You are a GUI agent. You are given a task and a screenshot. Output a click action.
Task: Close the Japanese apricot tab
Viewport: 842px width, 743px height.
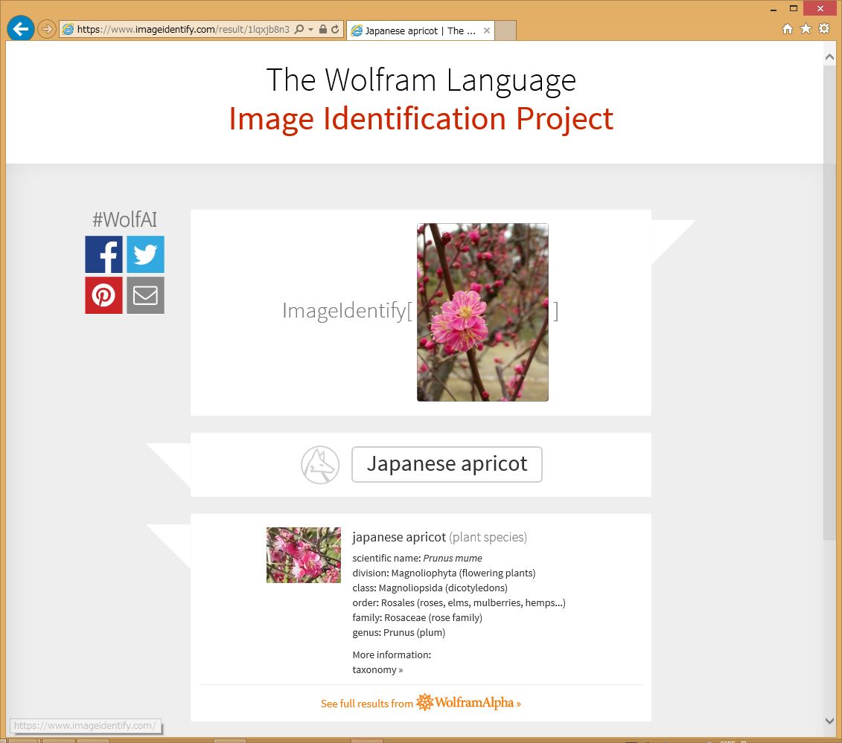click(x=486, y=30)
